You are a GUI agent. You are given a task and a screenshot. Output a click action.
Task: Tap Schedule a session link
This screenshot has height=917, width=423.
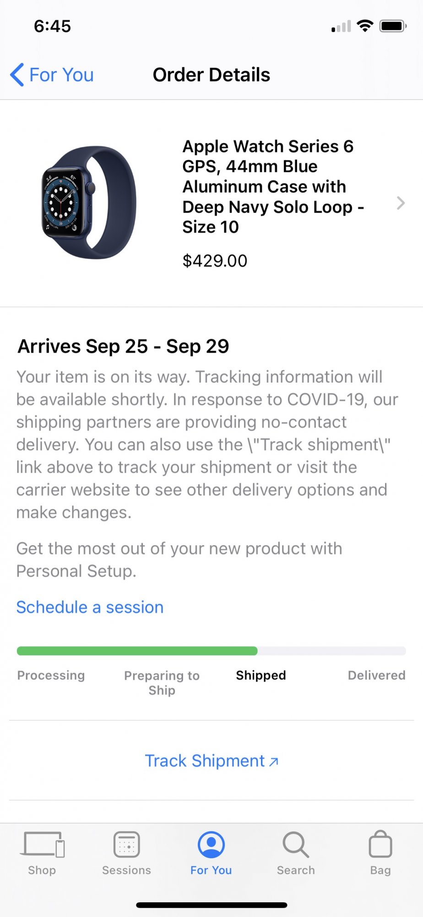[x=90, y=607]
